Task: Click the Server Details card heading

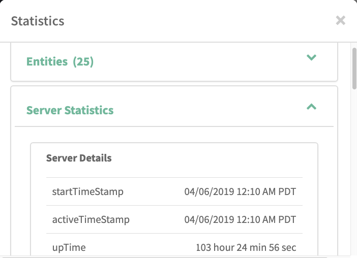Action: (79, 158)
